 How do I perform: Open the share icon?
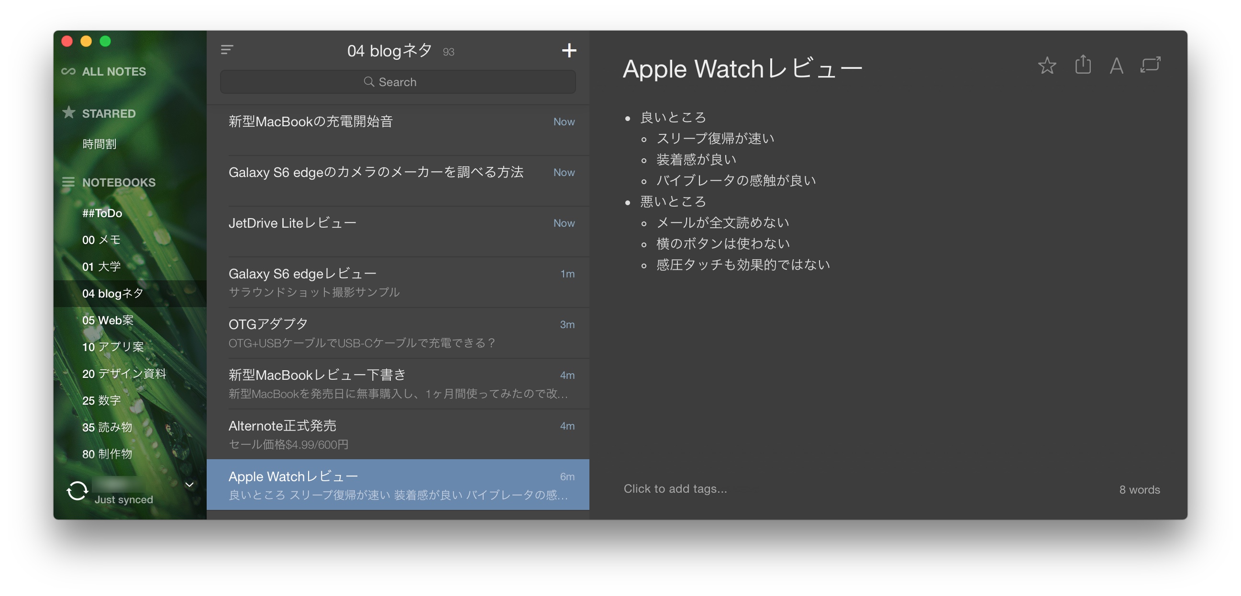pos(1083,65)
